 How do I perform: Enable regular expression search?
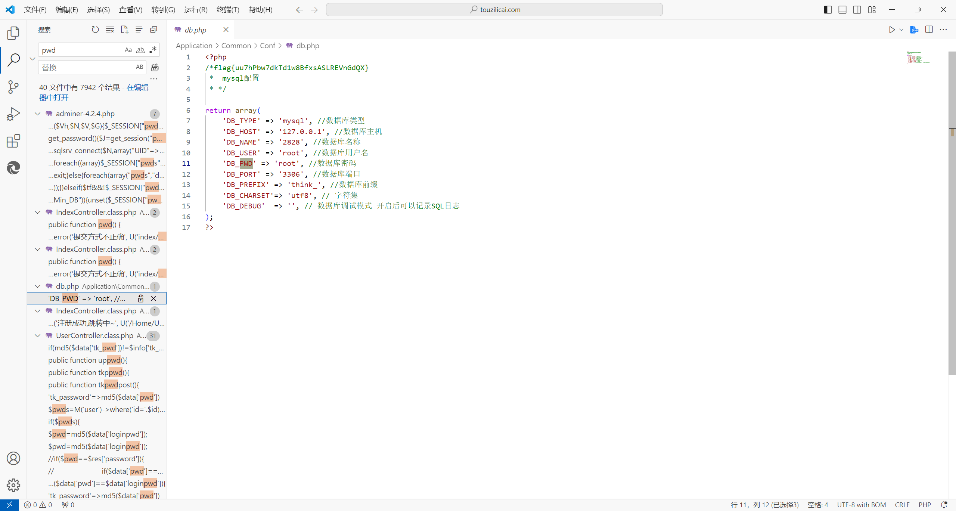(153, 50)
